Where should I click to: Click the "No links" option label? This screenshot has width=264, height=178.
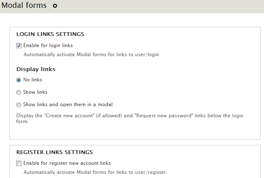[33, 80]
